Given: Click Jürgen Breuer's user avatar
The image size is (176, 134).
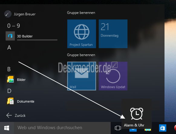Looking at the screenshot, I should [8, 14].
